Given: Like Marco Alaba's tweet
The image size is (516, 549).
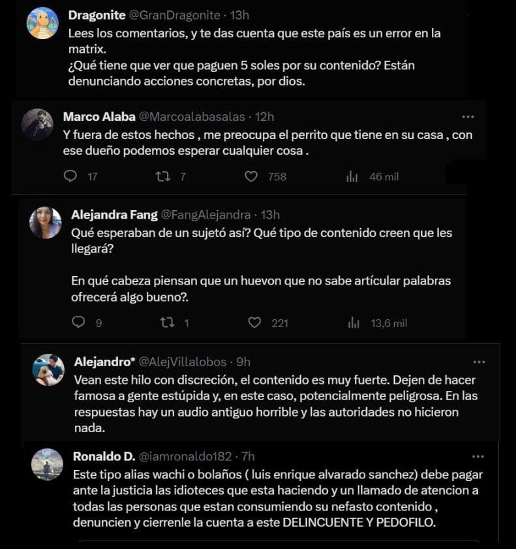Looking at the screenshot, I should (x=250, y=176).
